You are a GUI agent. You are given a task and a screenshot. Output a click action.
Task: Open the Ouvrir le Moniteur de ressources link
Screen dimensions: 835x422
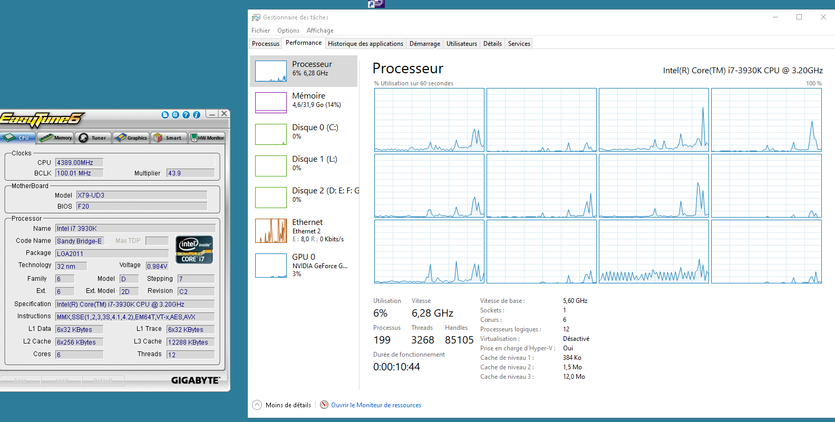(376, 405)
